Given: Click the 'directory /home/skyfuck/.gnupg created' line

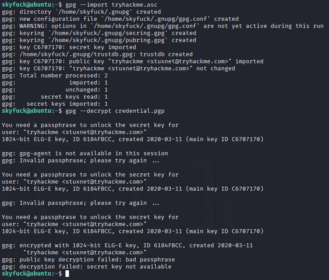Looking at the screenshot, I should point(81,12).
